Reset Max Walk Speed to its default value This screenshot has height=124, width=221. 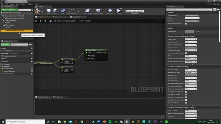pos(199,81)
